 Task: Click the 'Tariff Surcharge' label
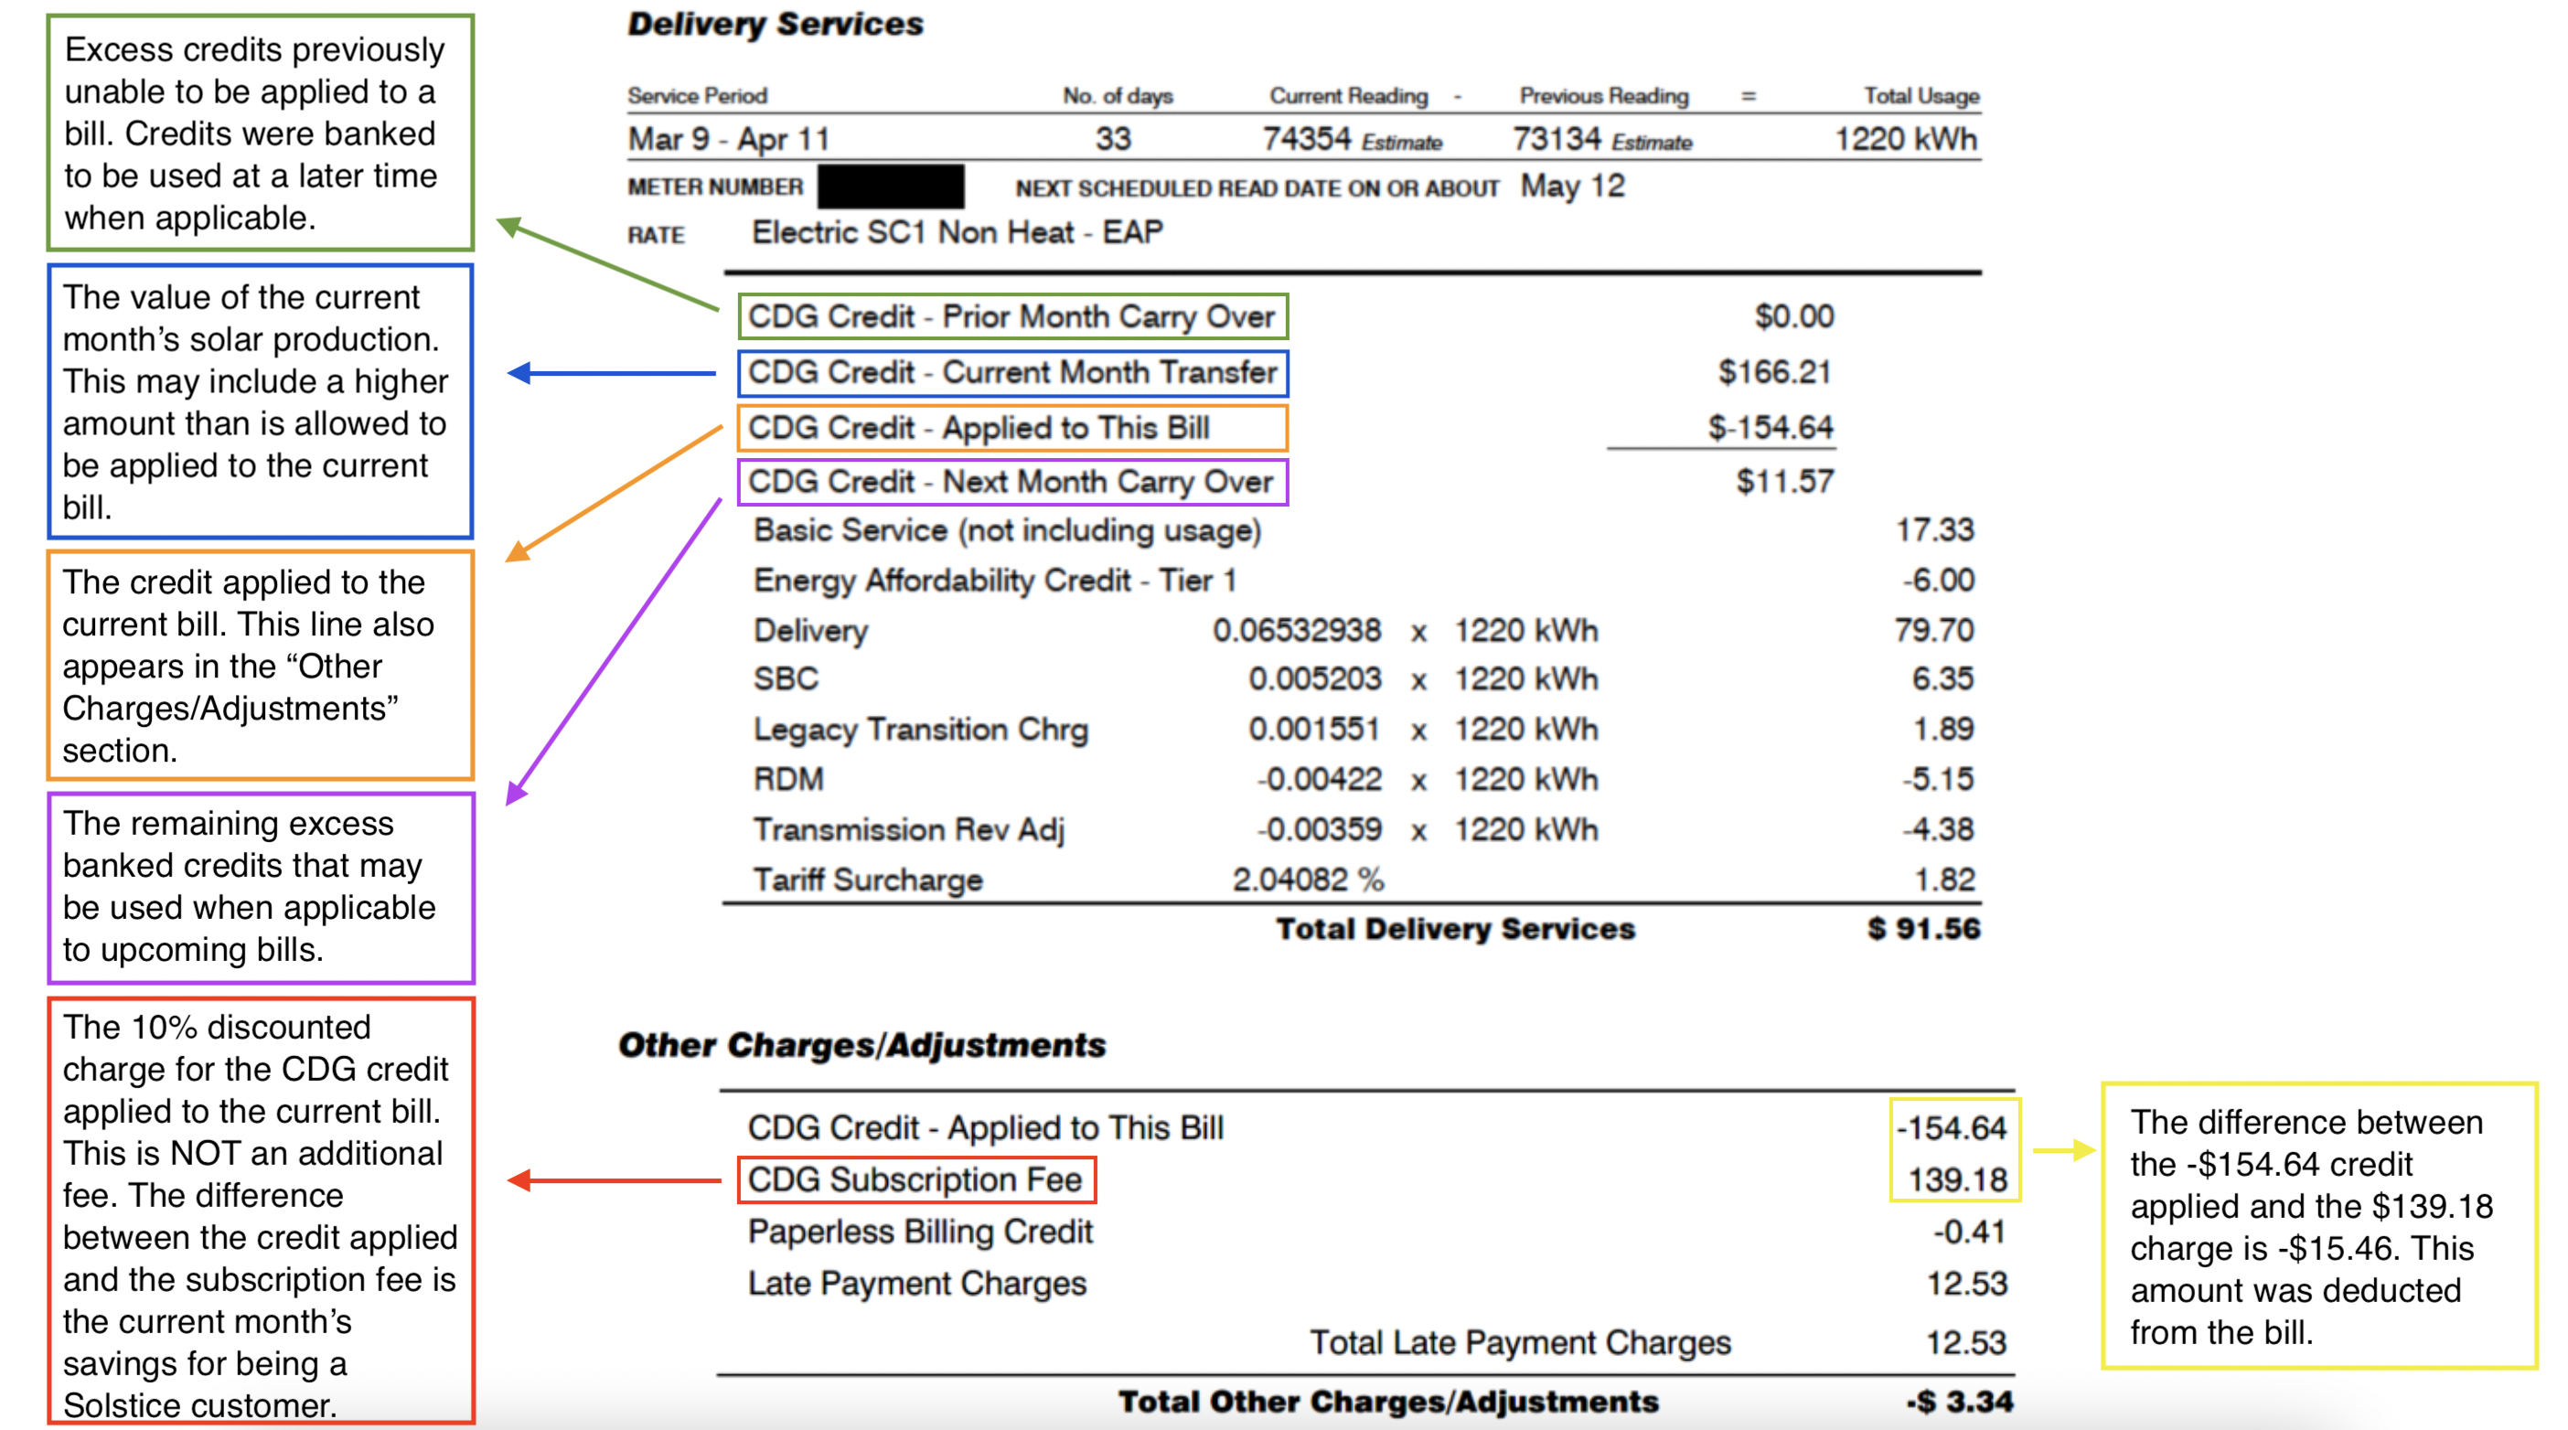[867, 880]
